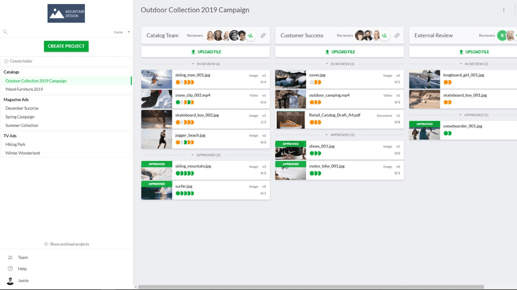Click the three-dot project options menu
The image size is (517, 290).
tap(504, 10)
